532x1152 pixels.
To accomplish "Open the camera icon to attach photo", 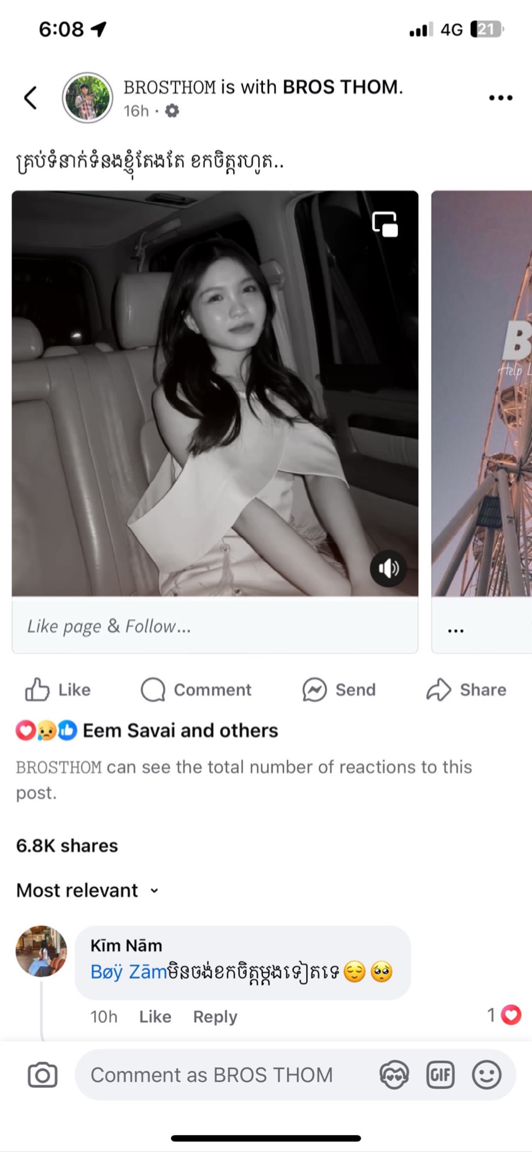I will pyautogui.click(x=43, y=1075).
